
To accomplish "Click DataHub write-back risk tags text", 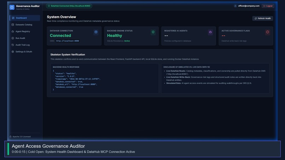I will (x=234, y=41).
